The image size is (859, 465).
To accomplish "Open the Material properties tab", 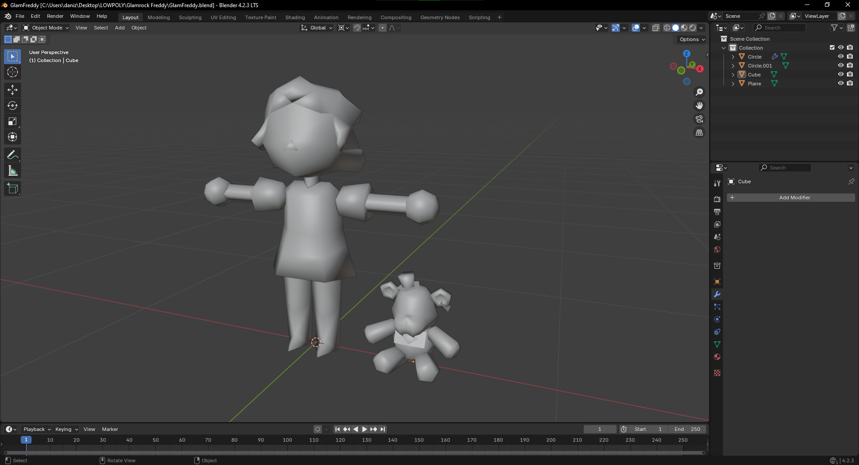I will click(x=717, y=357).
